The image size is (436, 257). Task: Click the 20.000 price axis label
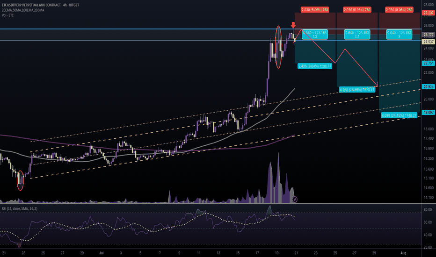pos(429,99)
